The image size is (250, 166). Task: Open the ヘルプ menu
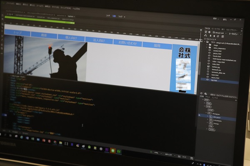point(76,9)
